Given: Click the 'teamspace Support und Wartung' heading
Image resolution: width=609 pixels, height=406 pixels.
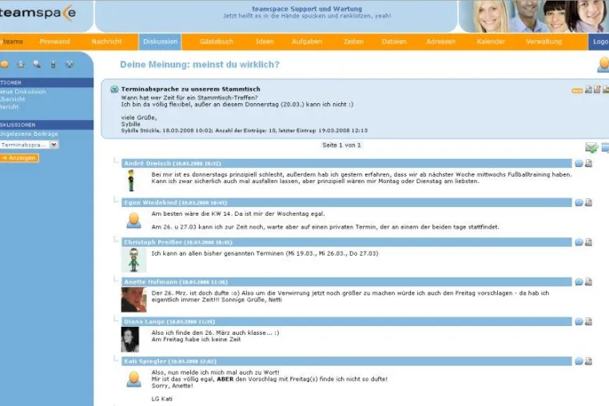Looking at the screenshot, I should [307, 9].
